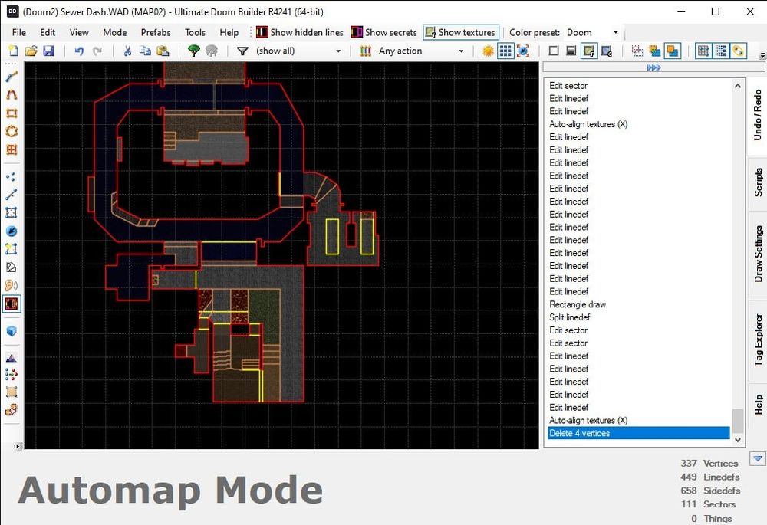Toggle Show secrets
Image resolution: width=767 pixels, height=525 pixels.
[x=384, y=32]
